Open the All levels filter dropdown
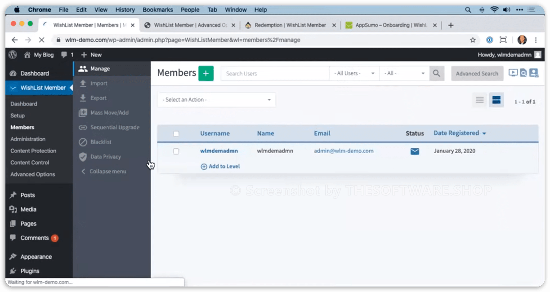The height and width of the screenshot is (292, 550). (404, 73)
